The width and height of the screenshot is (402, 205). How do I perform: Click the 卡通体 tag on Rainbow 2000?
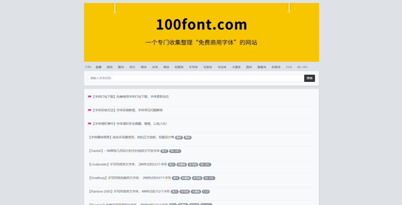pos(196,192)
